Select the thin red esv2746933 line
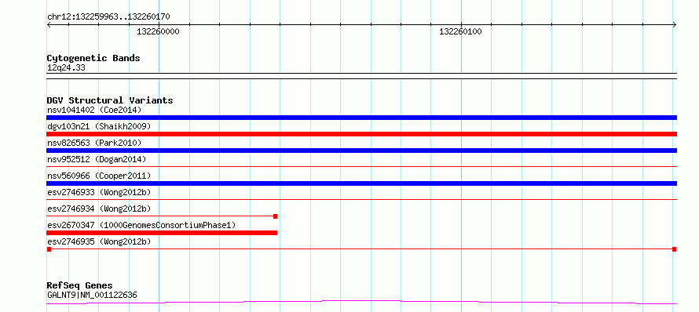The height and width of the screenshot is (312, 699). click(x=361, y=199)
